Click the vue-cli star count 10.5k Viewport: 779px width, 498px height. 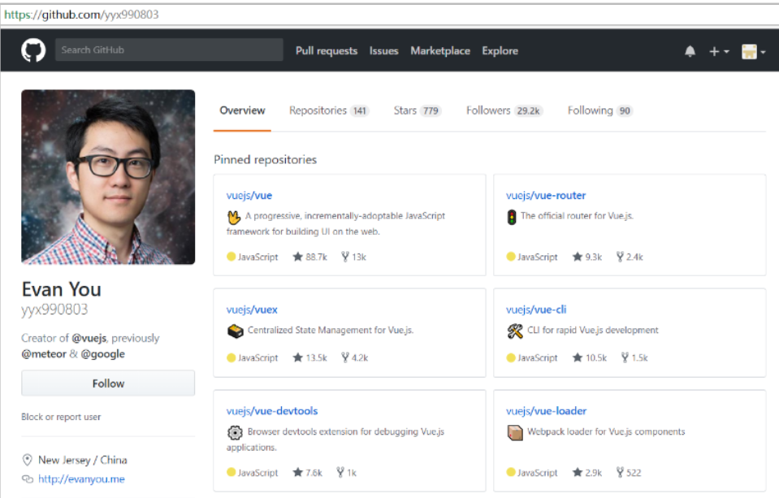[x=590, y=357]
